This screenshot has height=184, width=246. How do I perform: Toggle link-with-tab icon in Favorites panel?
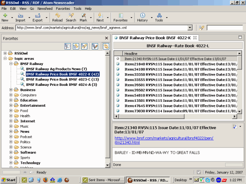click(x=106, y=46)
